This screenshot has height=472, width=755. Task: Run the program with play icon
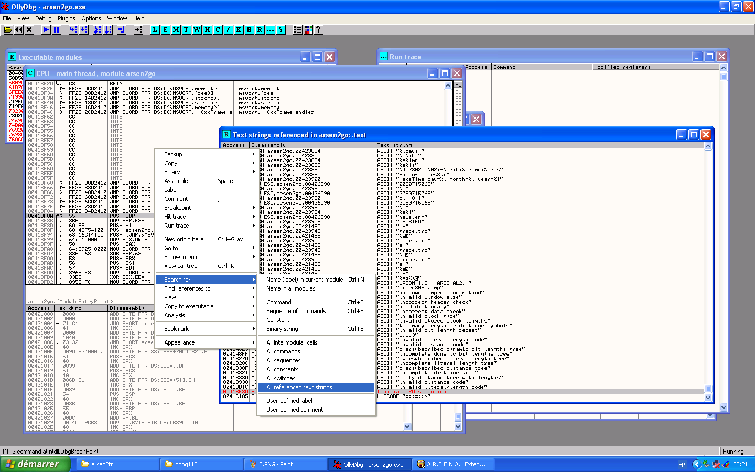[x=46, y=30]
